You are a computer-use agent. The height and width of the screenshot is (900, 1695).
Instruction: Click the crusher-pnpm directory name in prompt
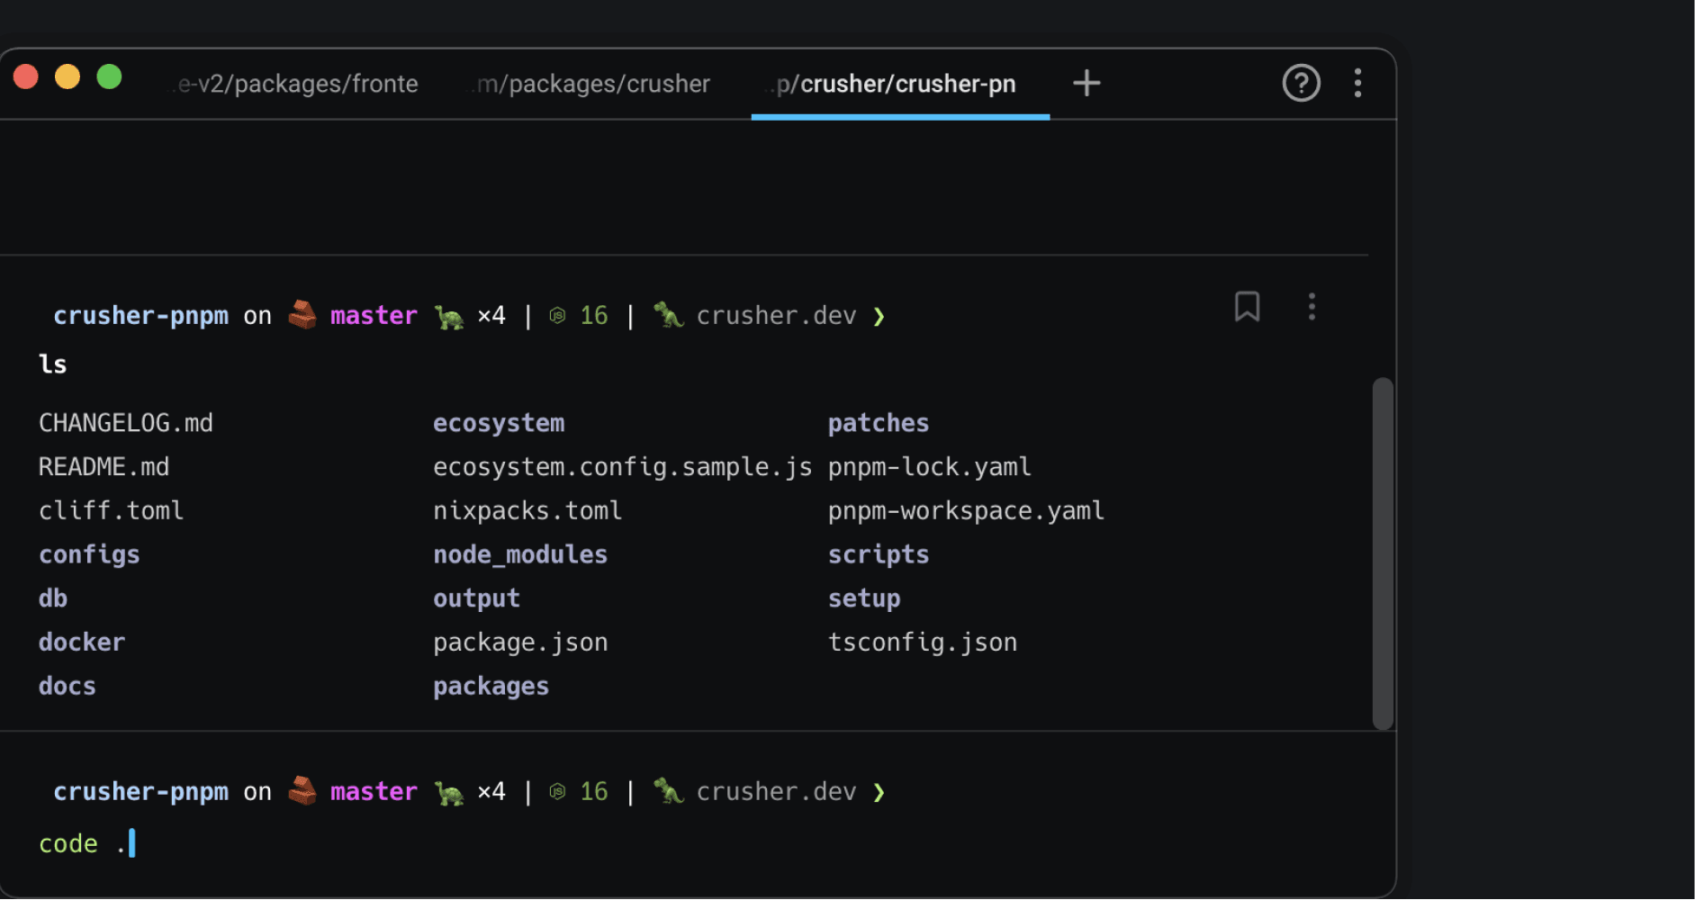pyautogui.click(x=140, y=315)
